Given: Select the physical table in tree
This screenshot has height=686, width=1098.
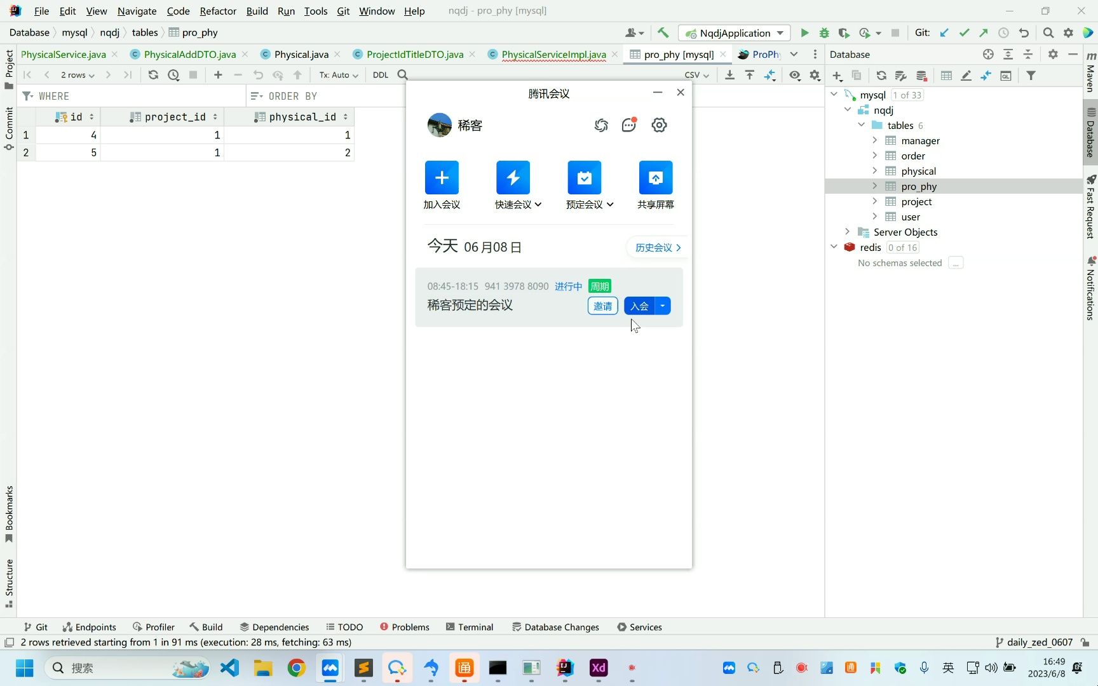Looking at the screenshot, I should [x=918, y=171].
